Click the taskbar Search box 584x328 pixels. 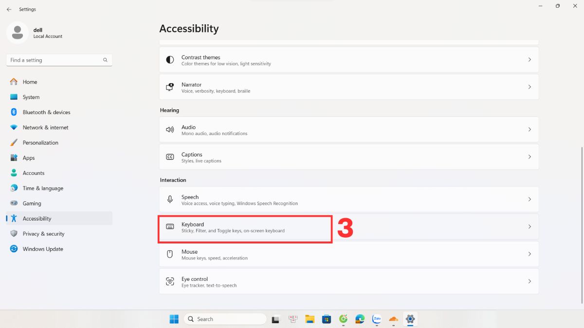click(225, 319)
